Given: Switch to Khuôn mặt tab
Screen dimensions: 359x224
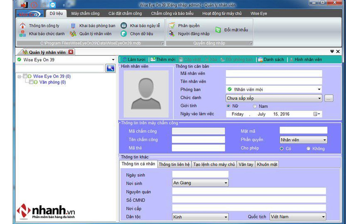Looking at the screenshot, I should (267, 164).
